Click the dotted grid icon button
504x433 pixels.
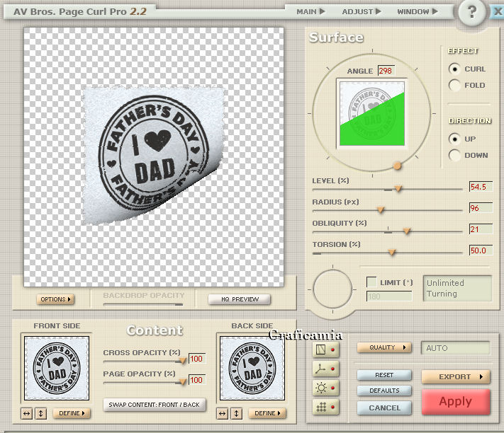325,408
